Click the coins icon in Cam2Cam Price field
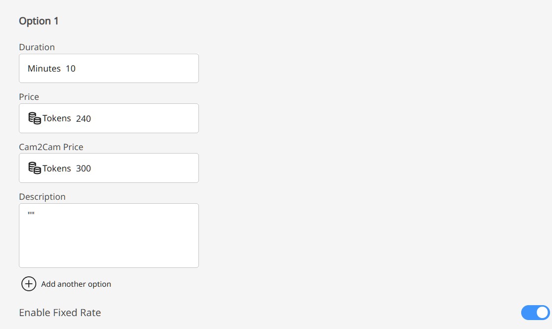This screenshot has height=329, width=552. (x=34, y=168)
